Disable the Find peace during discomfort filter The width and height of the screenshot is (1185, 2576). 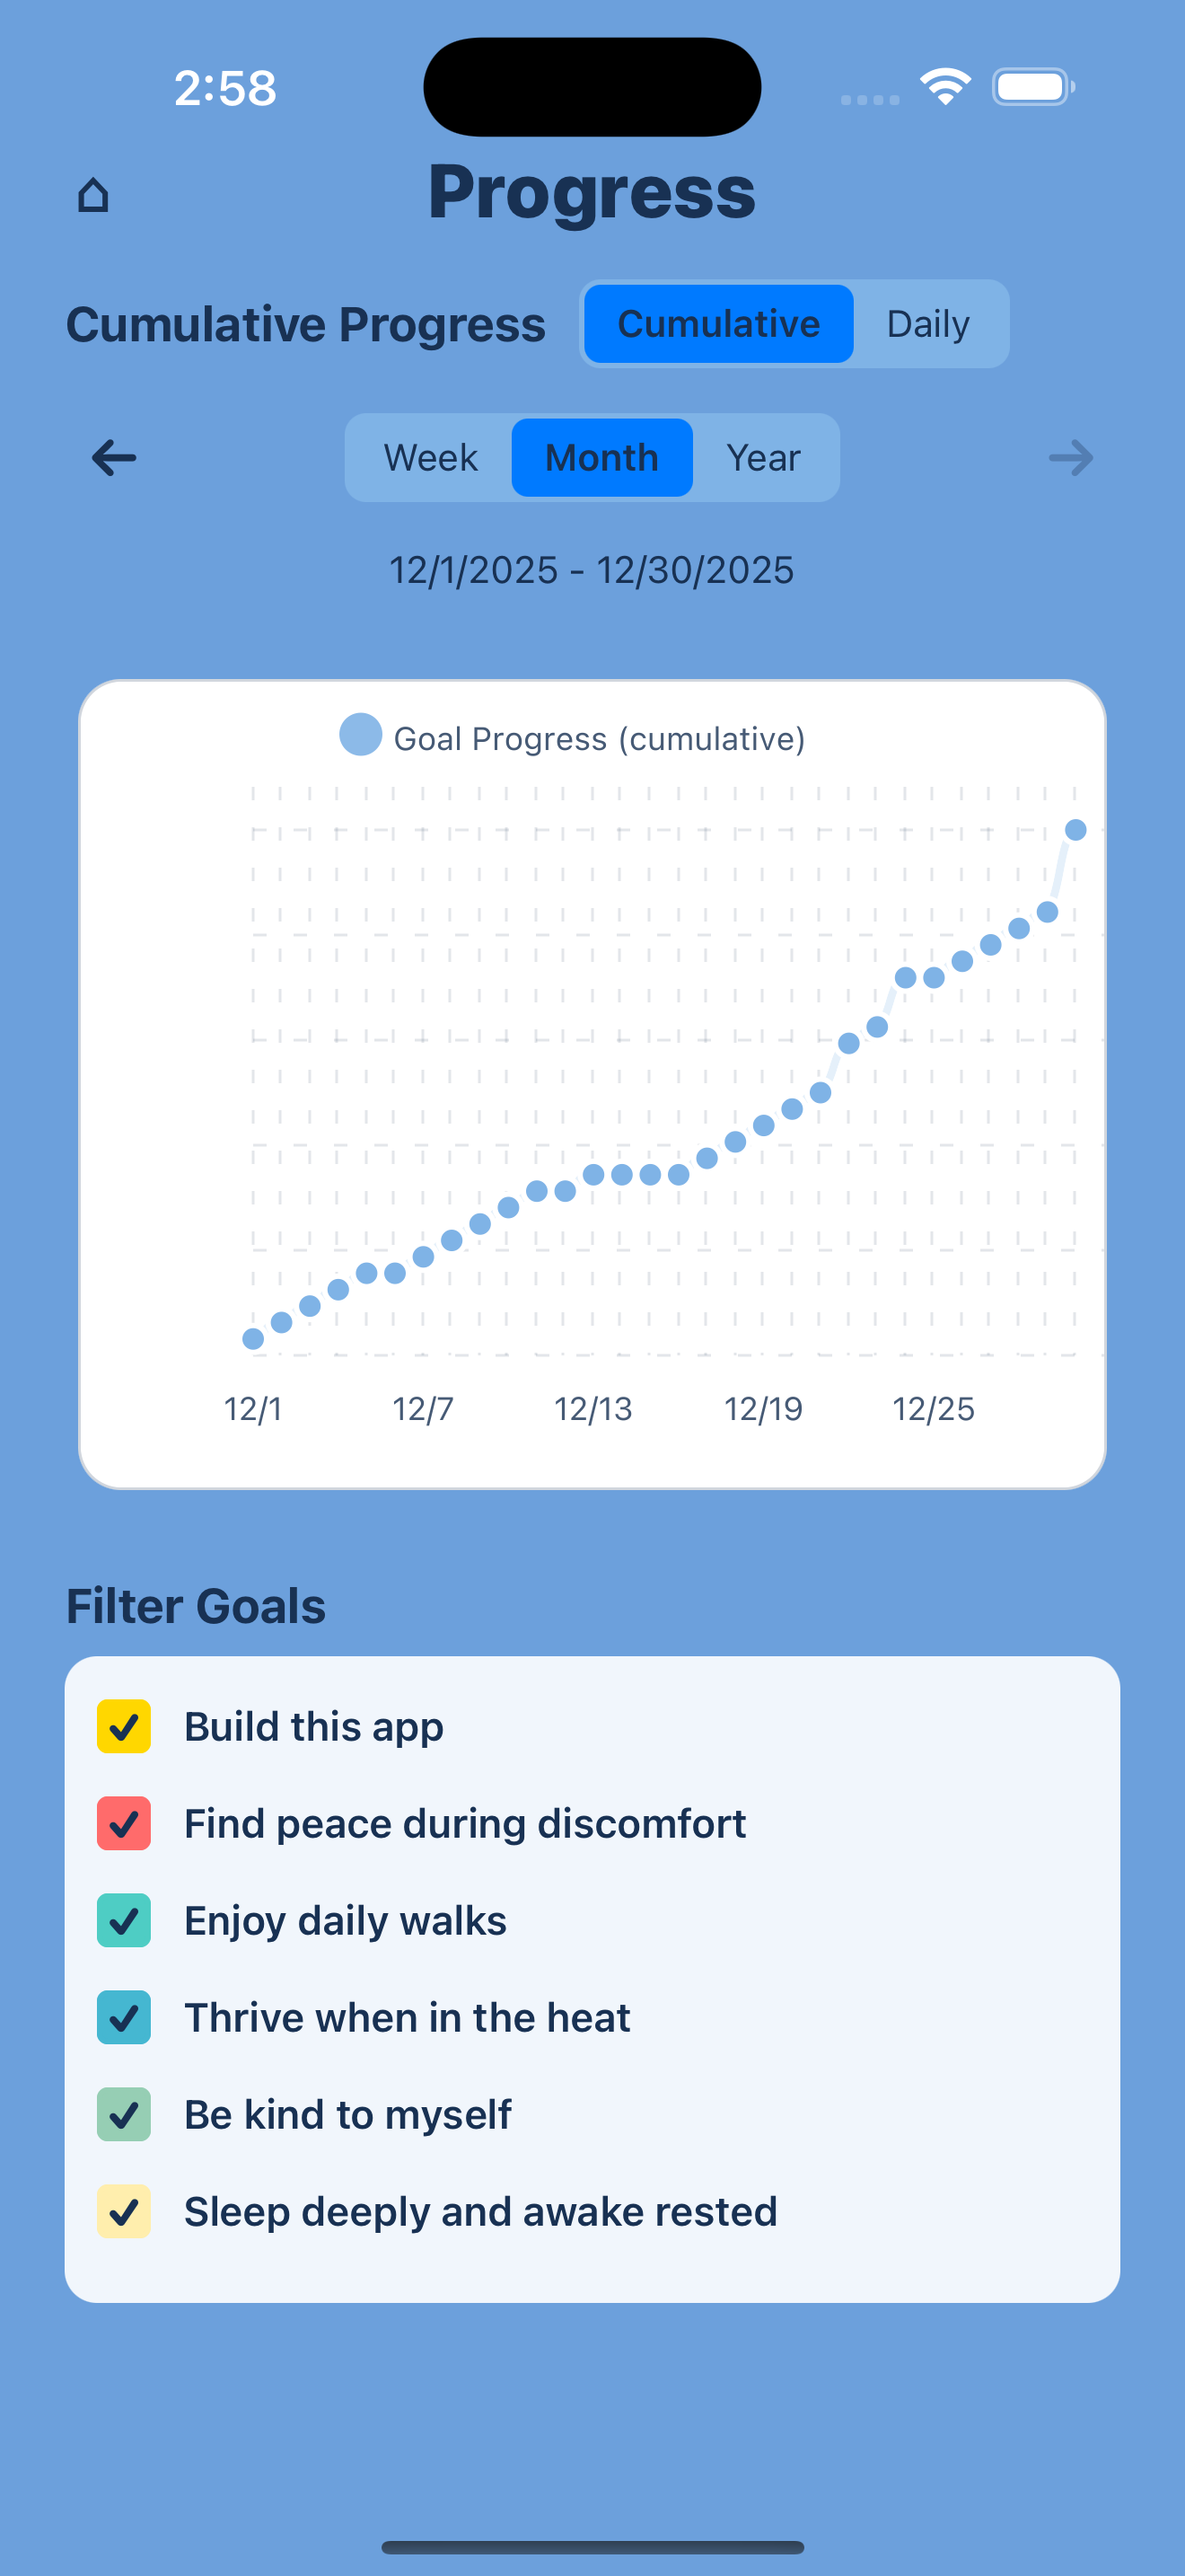click(123, 1822)
